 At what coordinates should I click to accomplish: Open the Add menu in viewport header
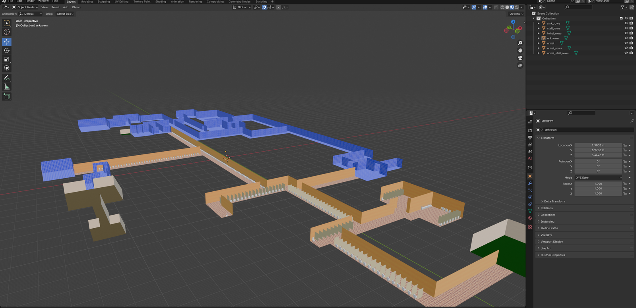coord(66,8)
